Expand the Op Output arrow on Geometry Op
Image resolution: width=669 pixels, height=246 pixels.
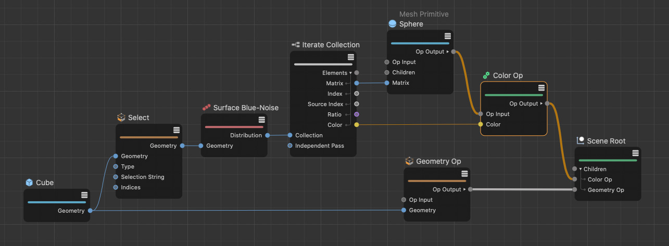click(464, 189)
